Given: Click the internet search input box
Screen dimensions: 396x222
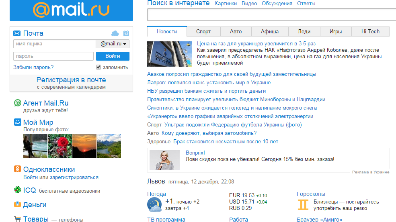Looking at the screenshot, I should click(x=271, y=14).
